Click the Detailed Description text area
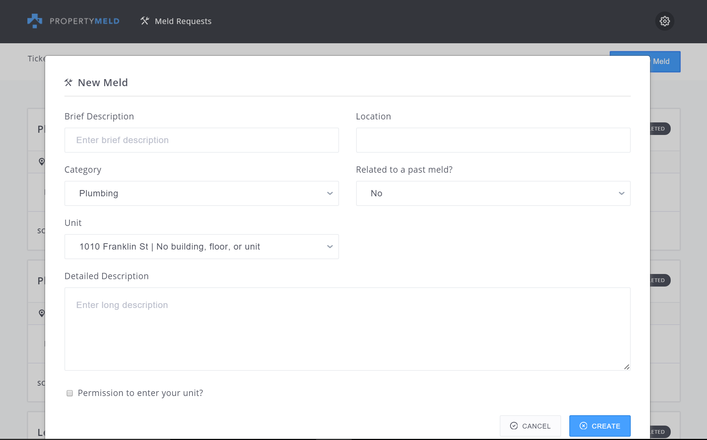 pyautogui.click(x=347, y=329)
